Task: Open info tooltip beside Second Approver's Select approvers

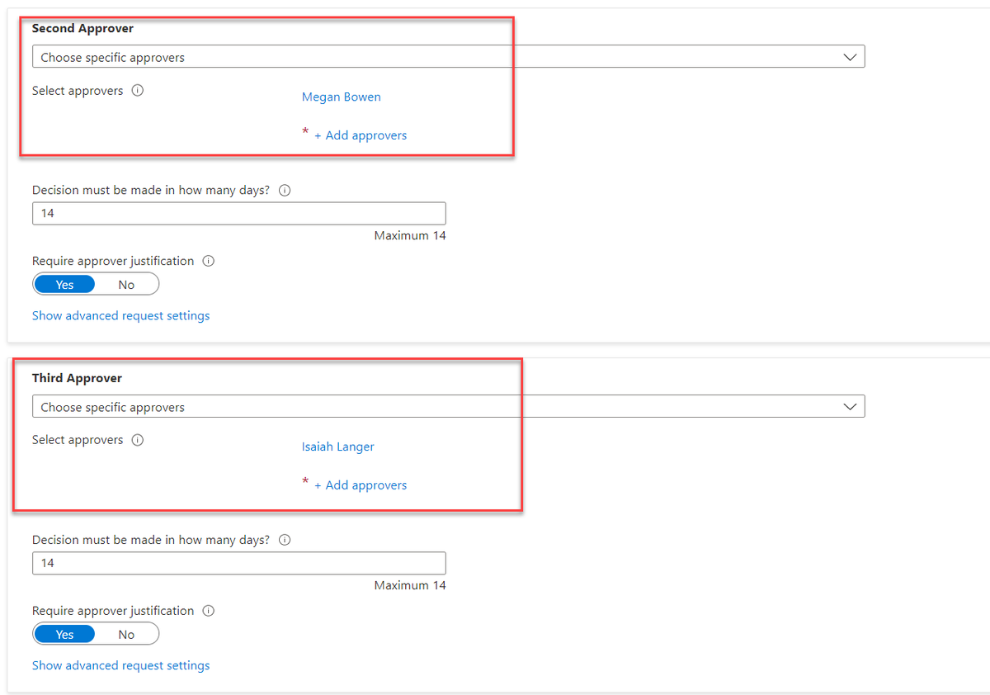Action: coord(137,91)
